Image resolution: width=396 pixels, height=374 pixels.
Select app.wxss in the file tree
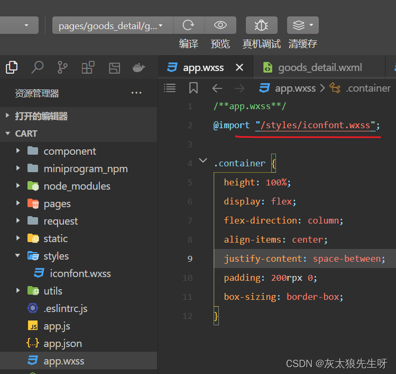tap(78, 361)
